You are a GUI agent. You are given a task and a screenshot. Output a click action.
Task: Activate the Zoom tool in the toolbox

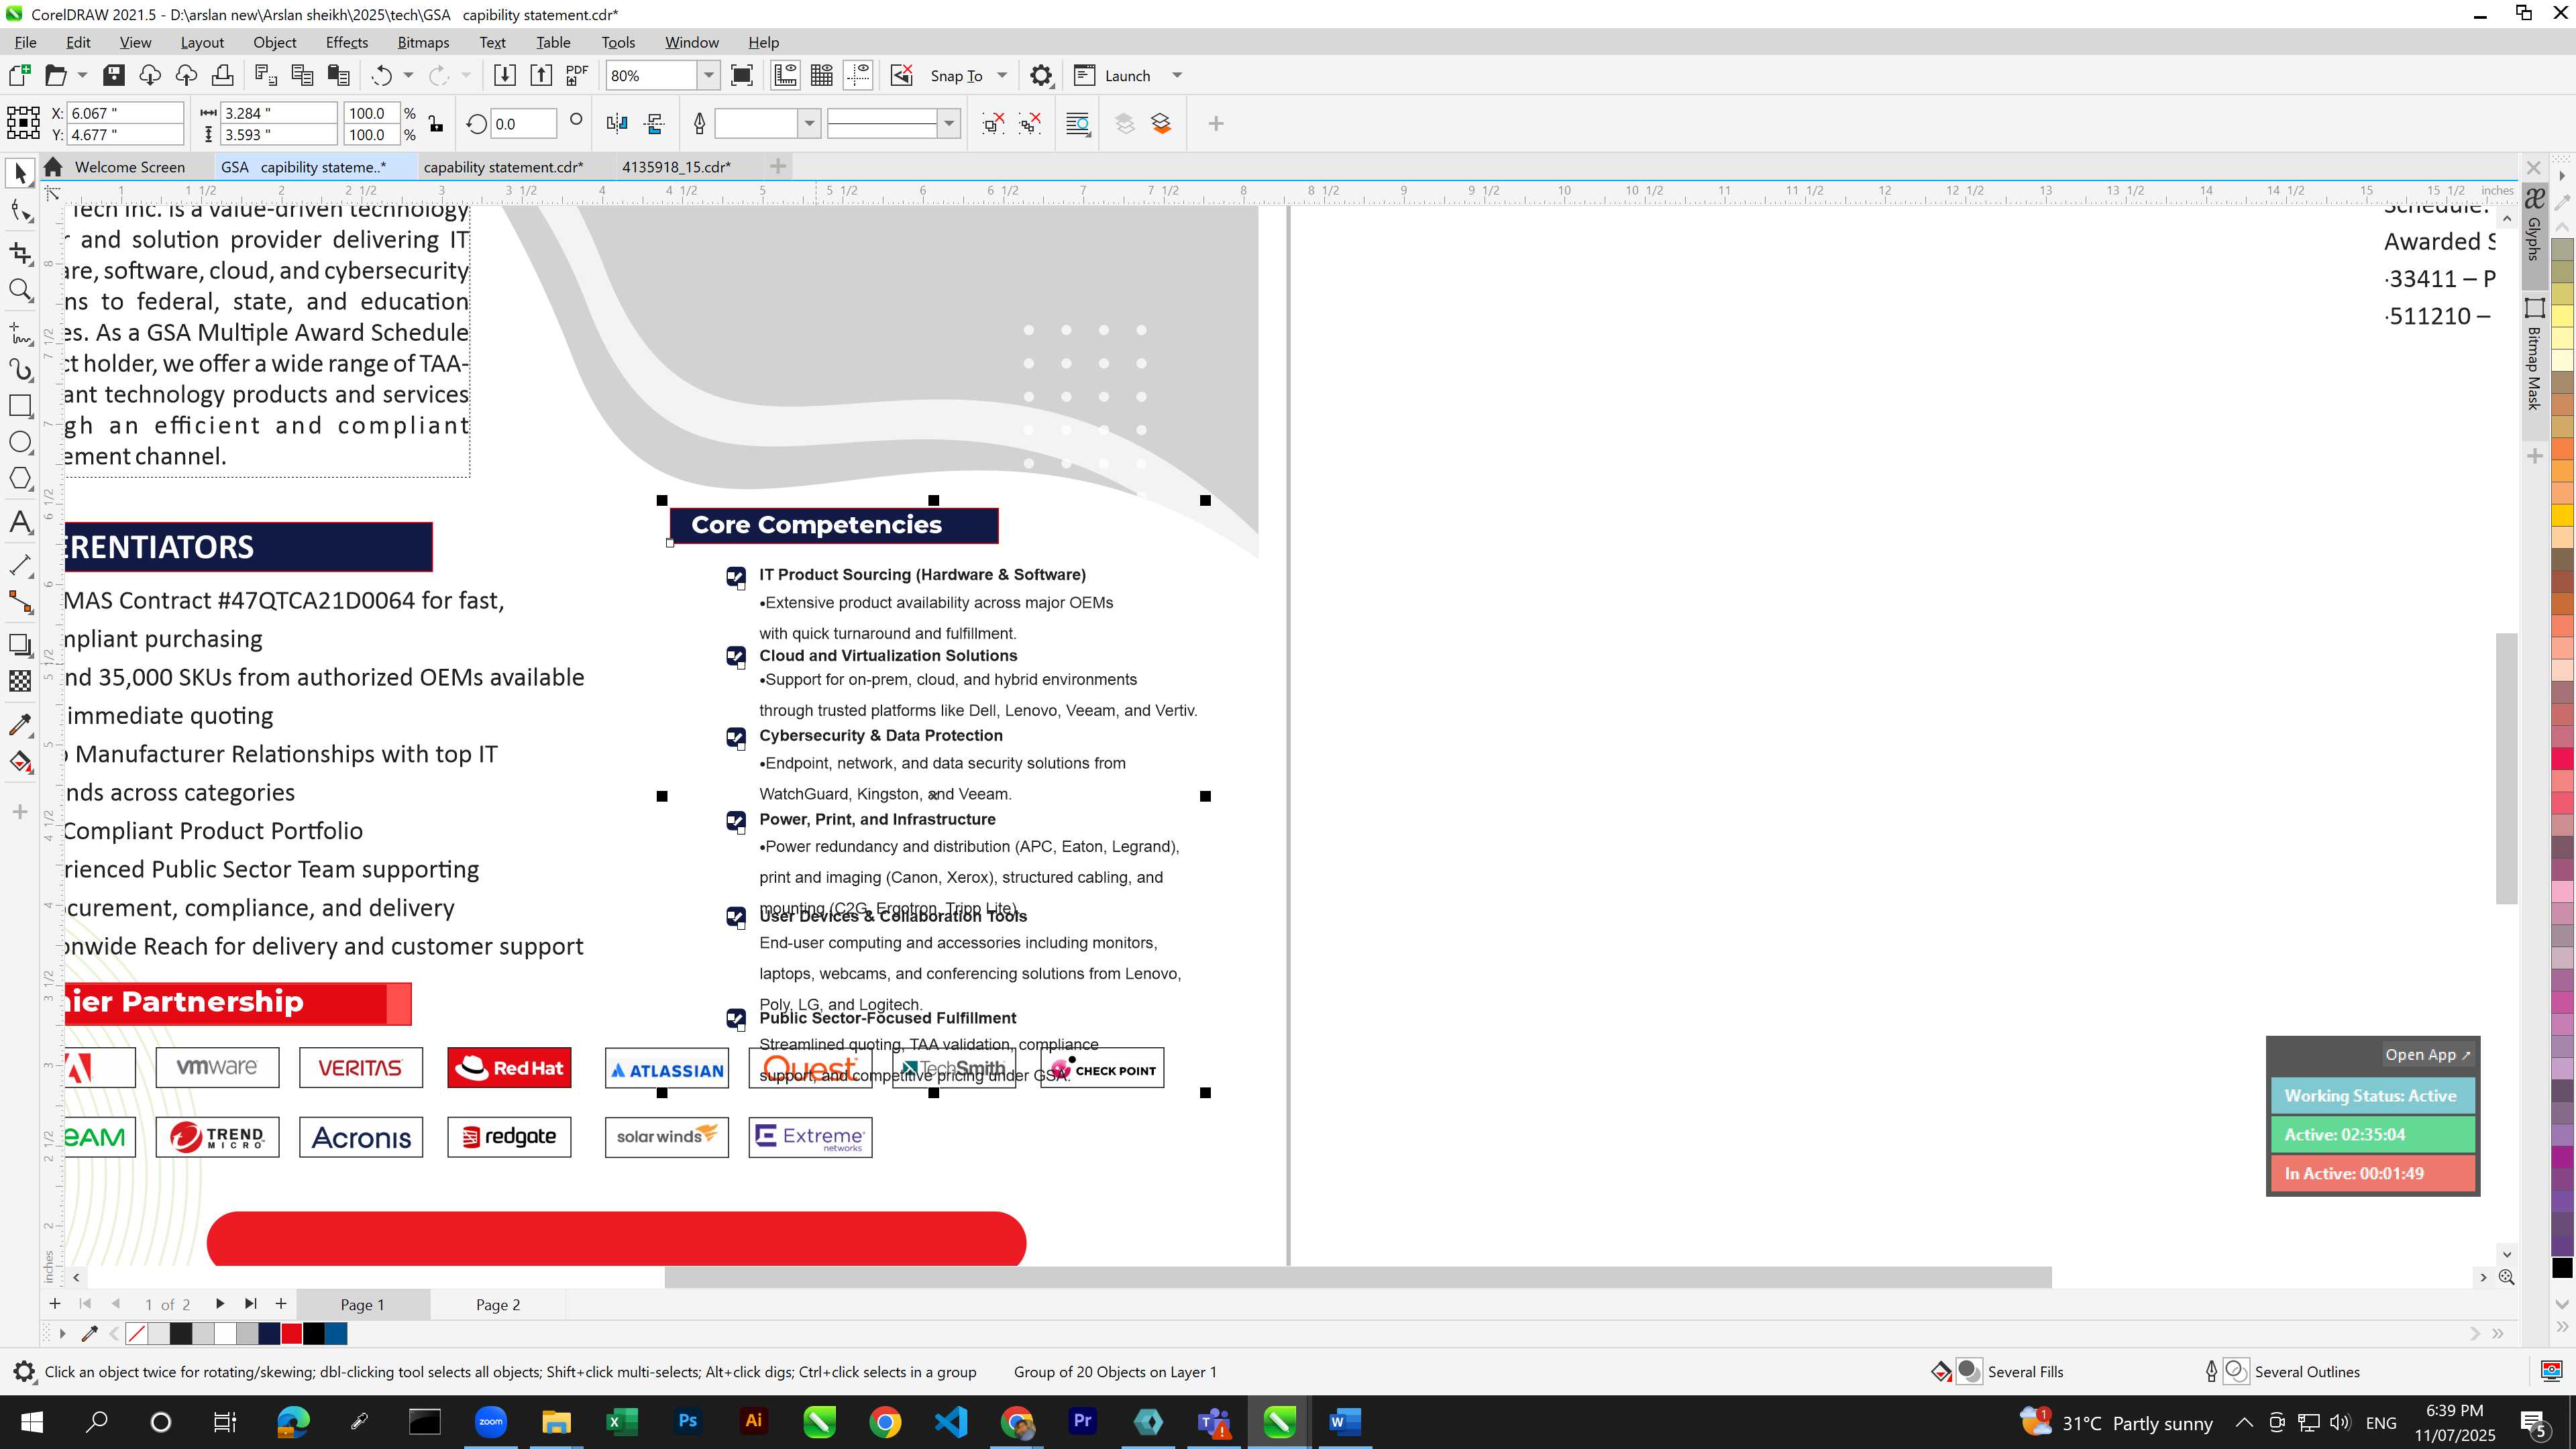point(20,291)
